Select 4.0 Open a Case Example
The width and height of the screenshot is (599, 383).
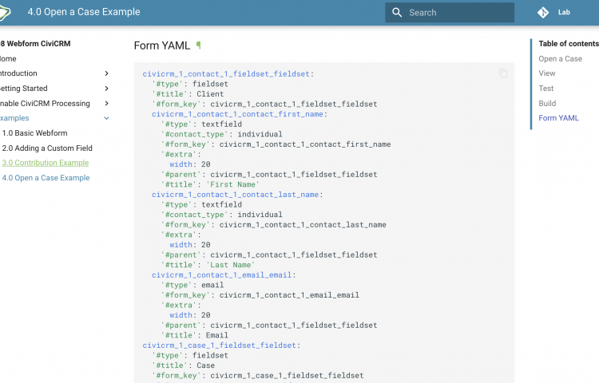(46, 178)
